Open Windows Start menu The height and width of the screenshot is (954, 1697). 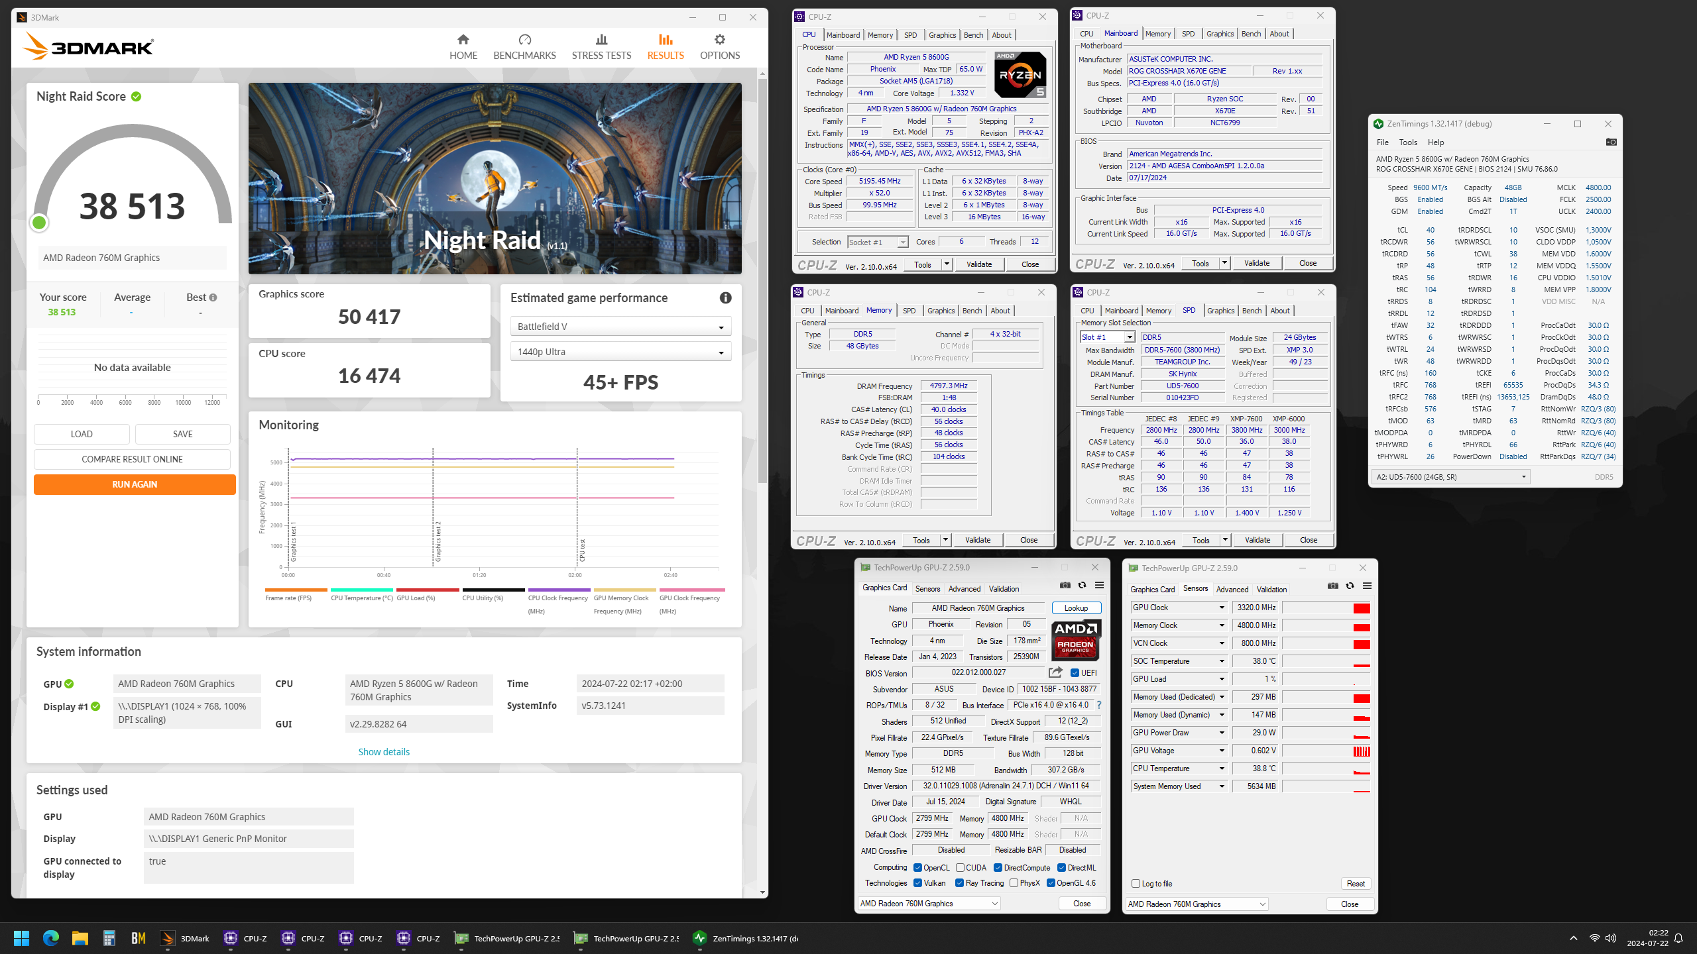(21, 938)
